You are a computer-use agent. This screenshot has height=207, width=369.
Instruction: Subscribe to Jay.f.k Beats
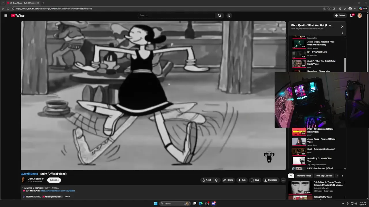tap(54, 180)
